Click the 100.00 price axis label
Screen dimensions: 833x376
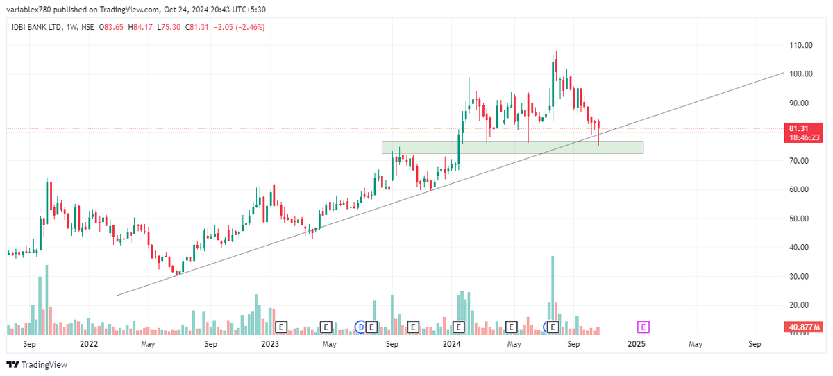[800, 74]
